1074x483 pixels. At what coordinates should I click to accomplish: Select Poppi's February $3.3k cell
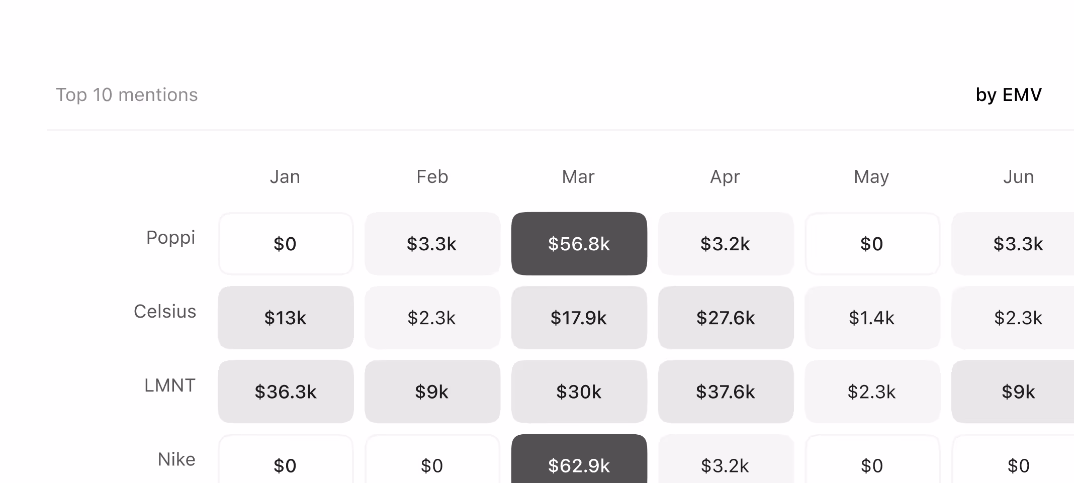coord(432,244)
